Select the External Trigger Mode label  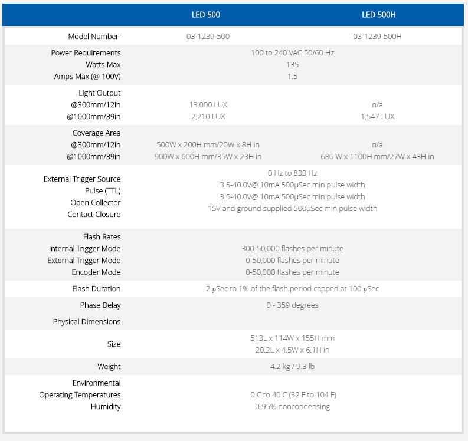[x=84, y=261]
